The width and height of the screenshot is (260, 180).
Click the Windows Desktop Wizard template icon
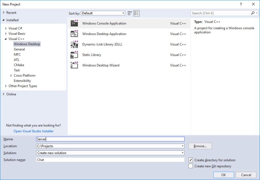click(74, 65)
